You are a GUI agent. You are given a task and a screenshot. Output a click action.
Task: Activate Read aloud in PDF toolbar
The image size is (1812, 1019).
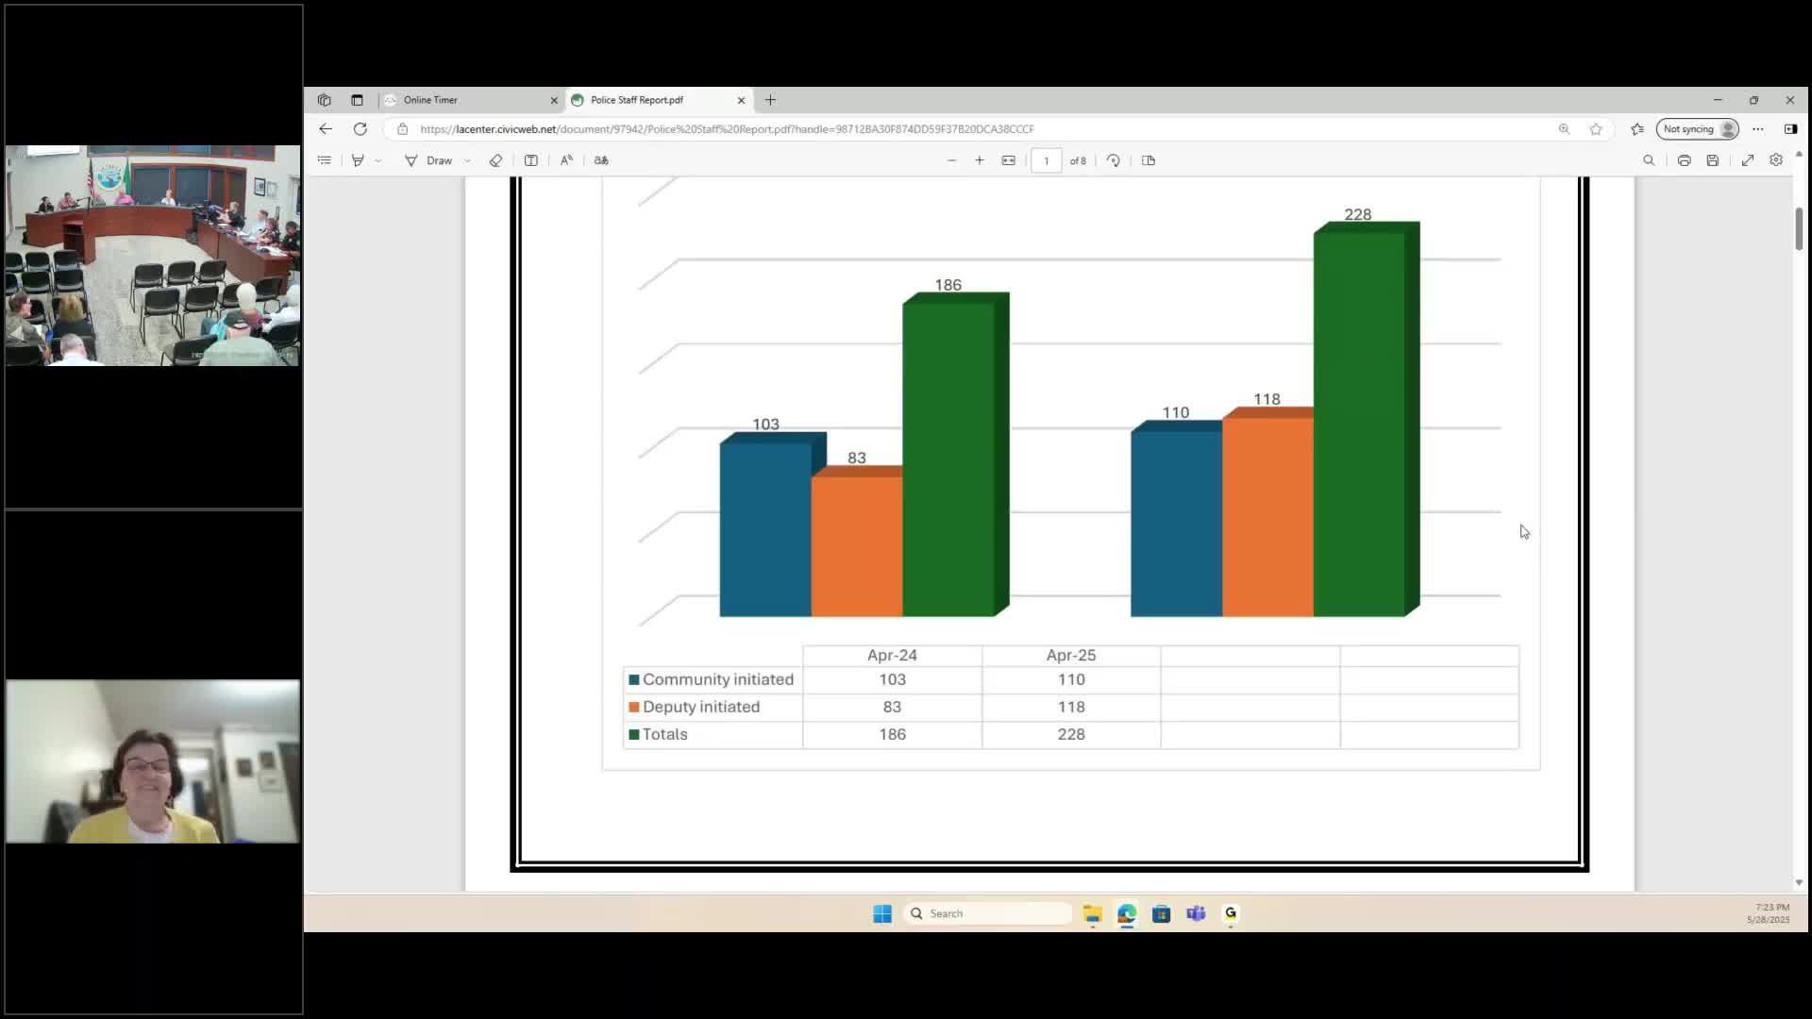(566, 160)
